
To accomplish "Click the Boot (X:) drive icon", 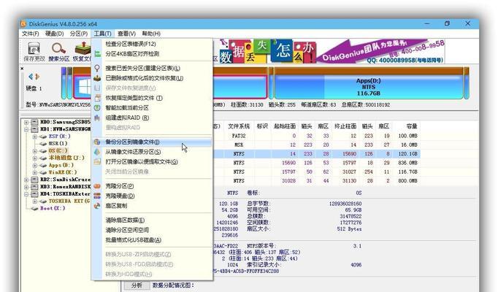I will point(34,208).
